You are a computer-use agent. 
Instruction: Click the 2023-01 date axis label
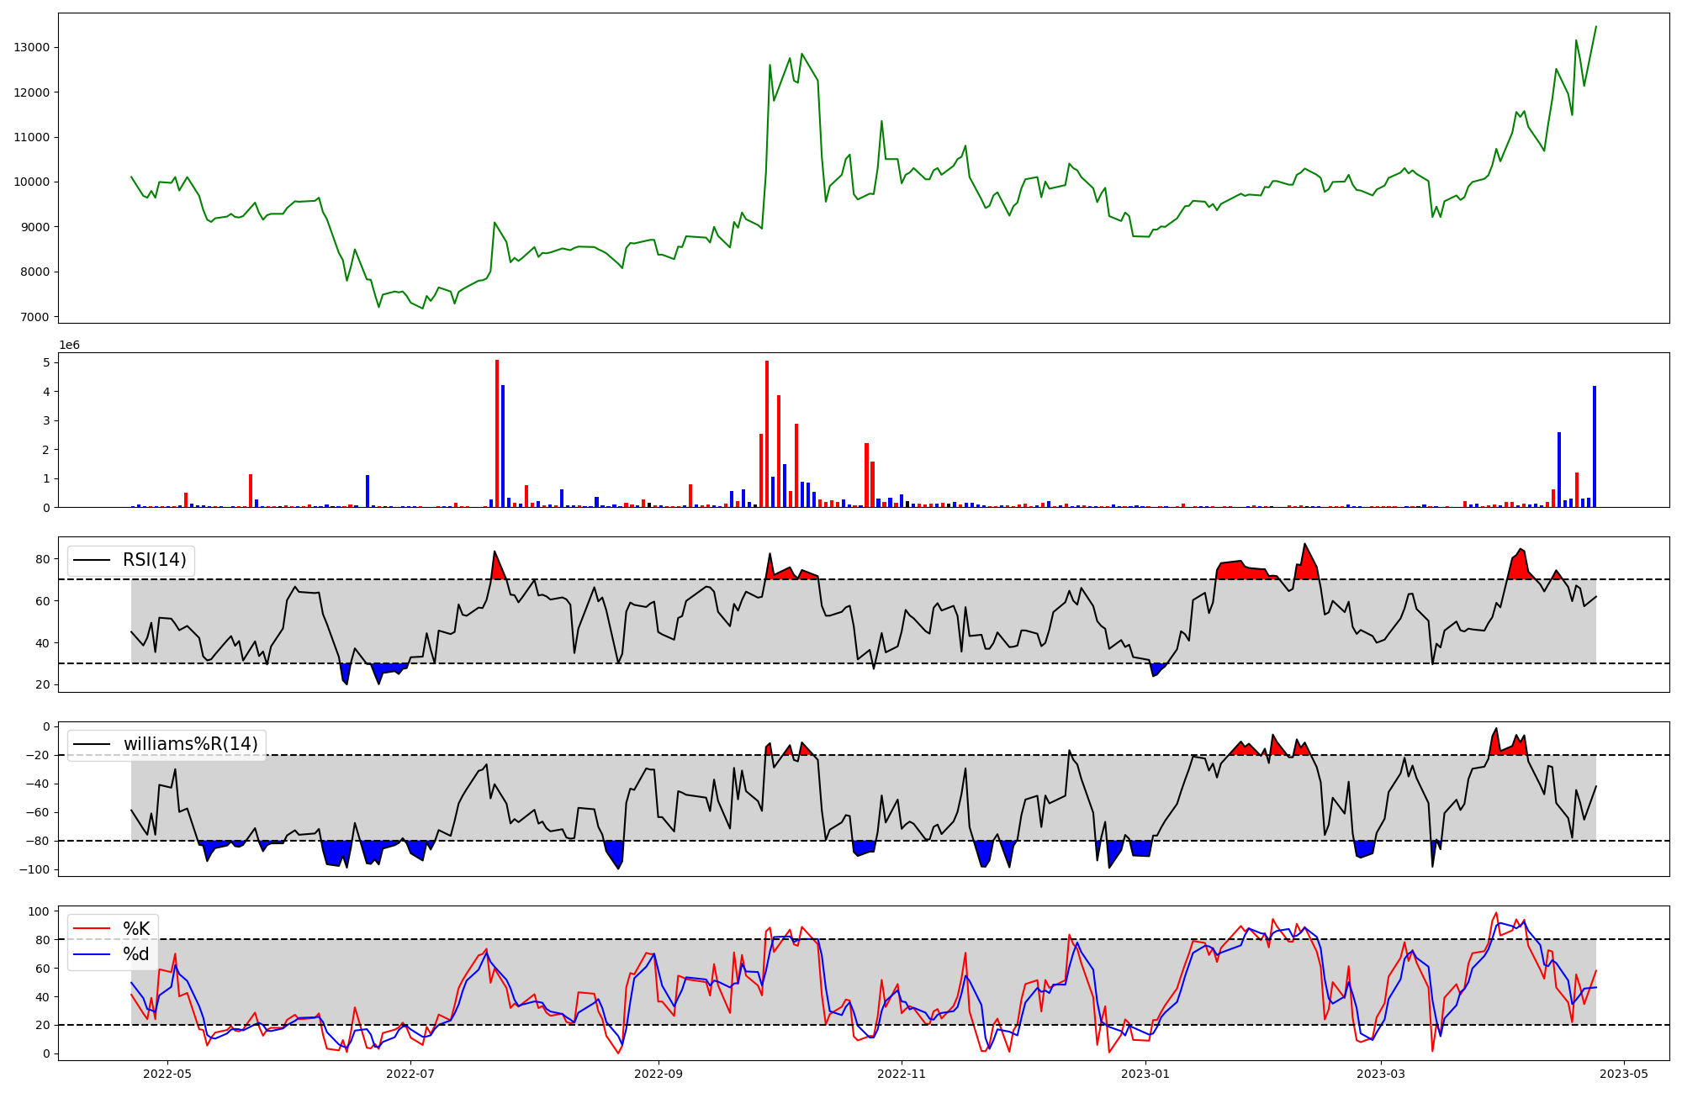pos(1145,1074)
